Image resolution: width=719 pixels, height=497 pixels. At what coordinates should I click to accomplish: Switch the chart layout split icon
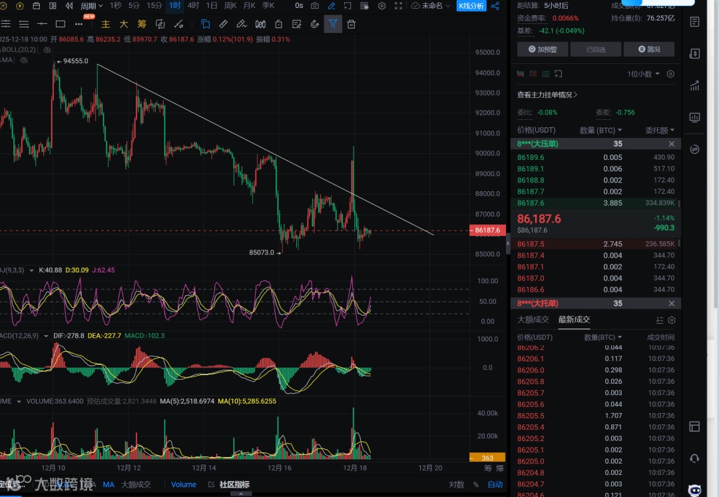pos(53,5)
